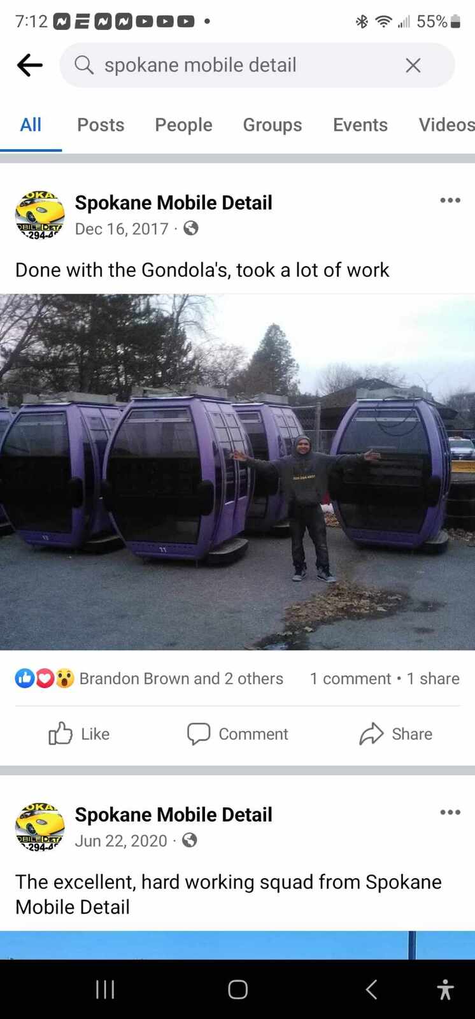
Task: Open options menu for Jun 22 post
Action: [450, 812]
